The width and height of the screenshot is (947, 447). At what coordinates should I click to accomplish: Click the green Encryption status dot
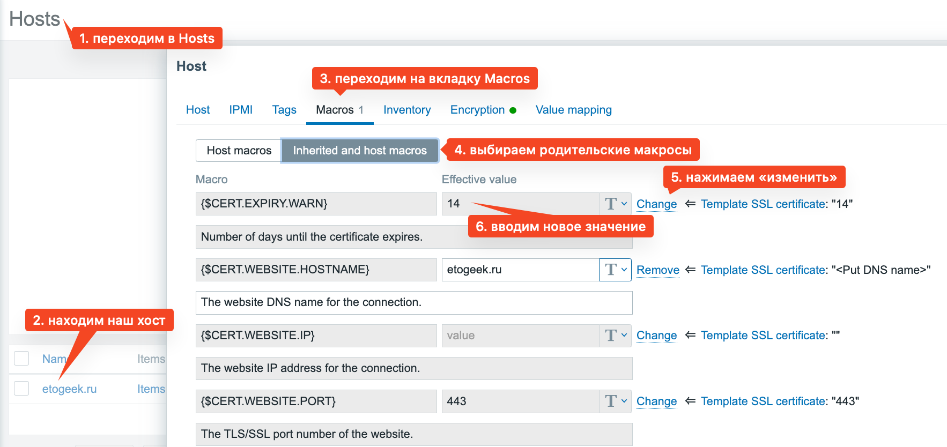click(x=513, y=110)
